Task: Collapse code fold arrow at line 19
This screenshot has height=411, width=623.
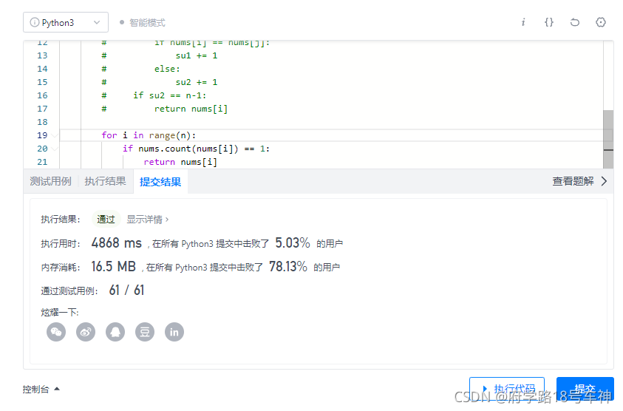Action: (x=55, y=135)
